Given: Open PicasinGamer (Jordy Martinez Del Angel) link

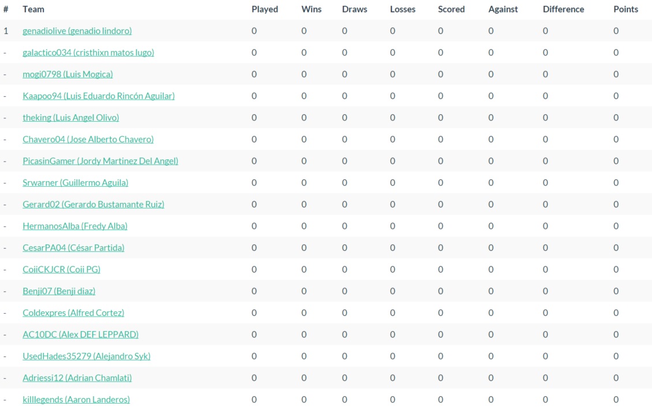Looking at the screenshot, I should coord(100,161).
